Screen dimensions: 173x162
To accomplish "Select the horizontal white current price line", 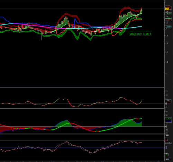I will 82,9.
